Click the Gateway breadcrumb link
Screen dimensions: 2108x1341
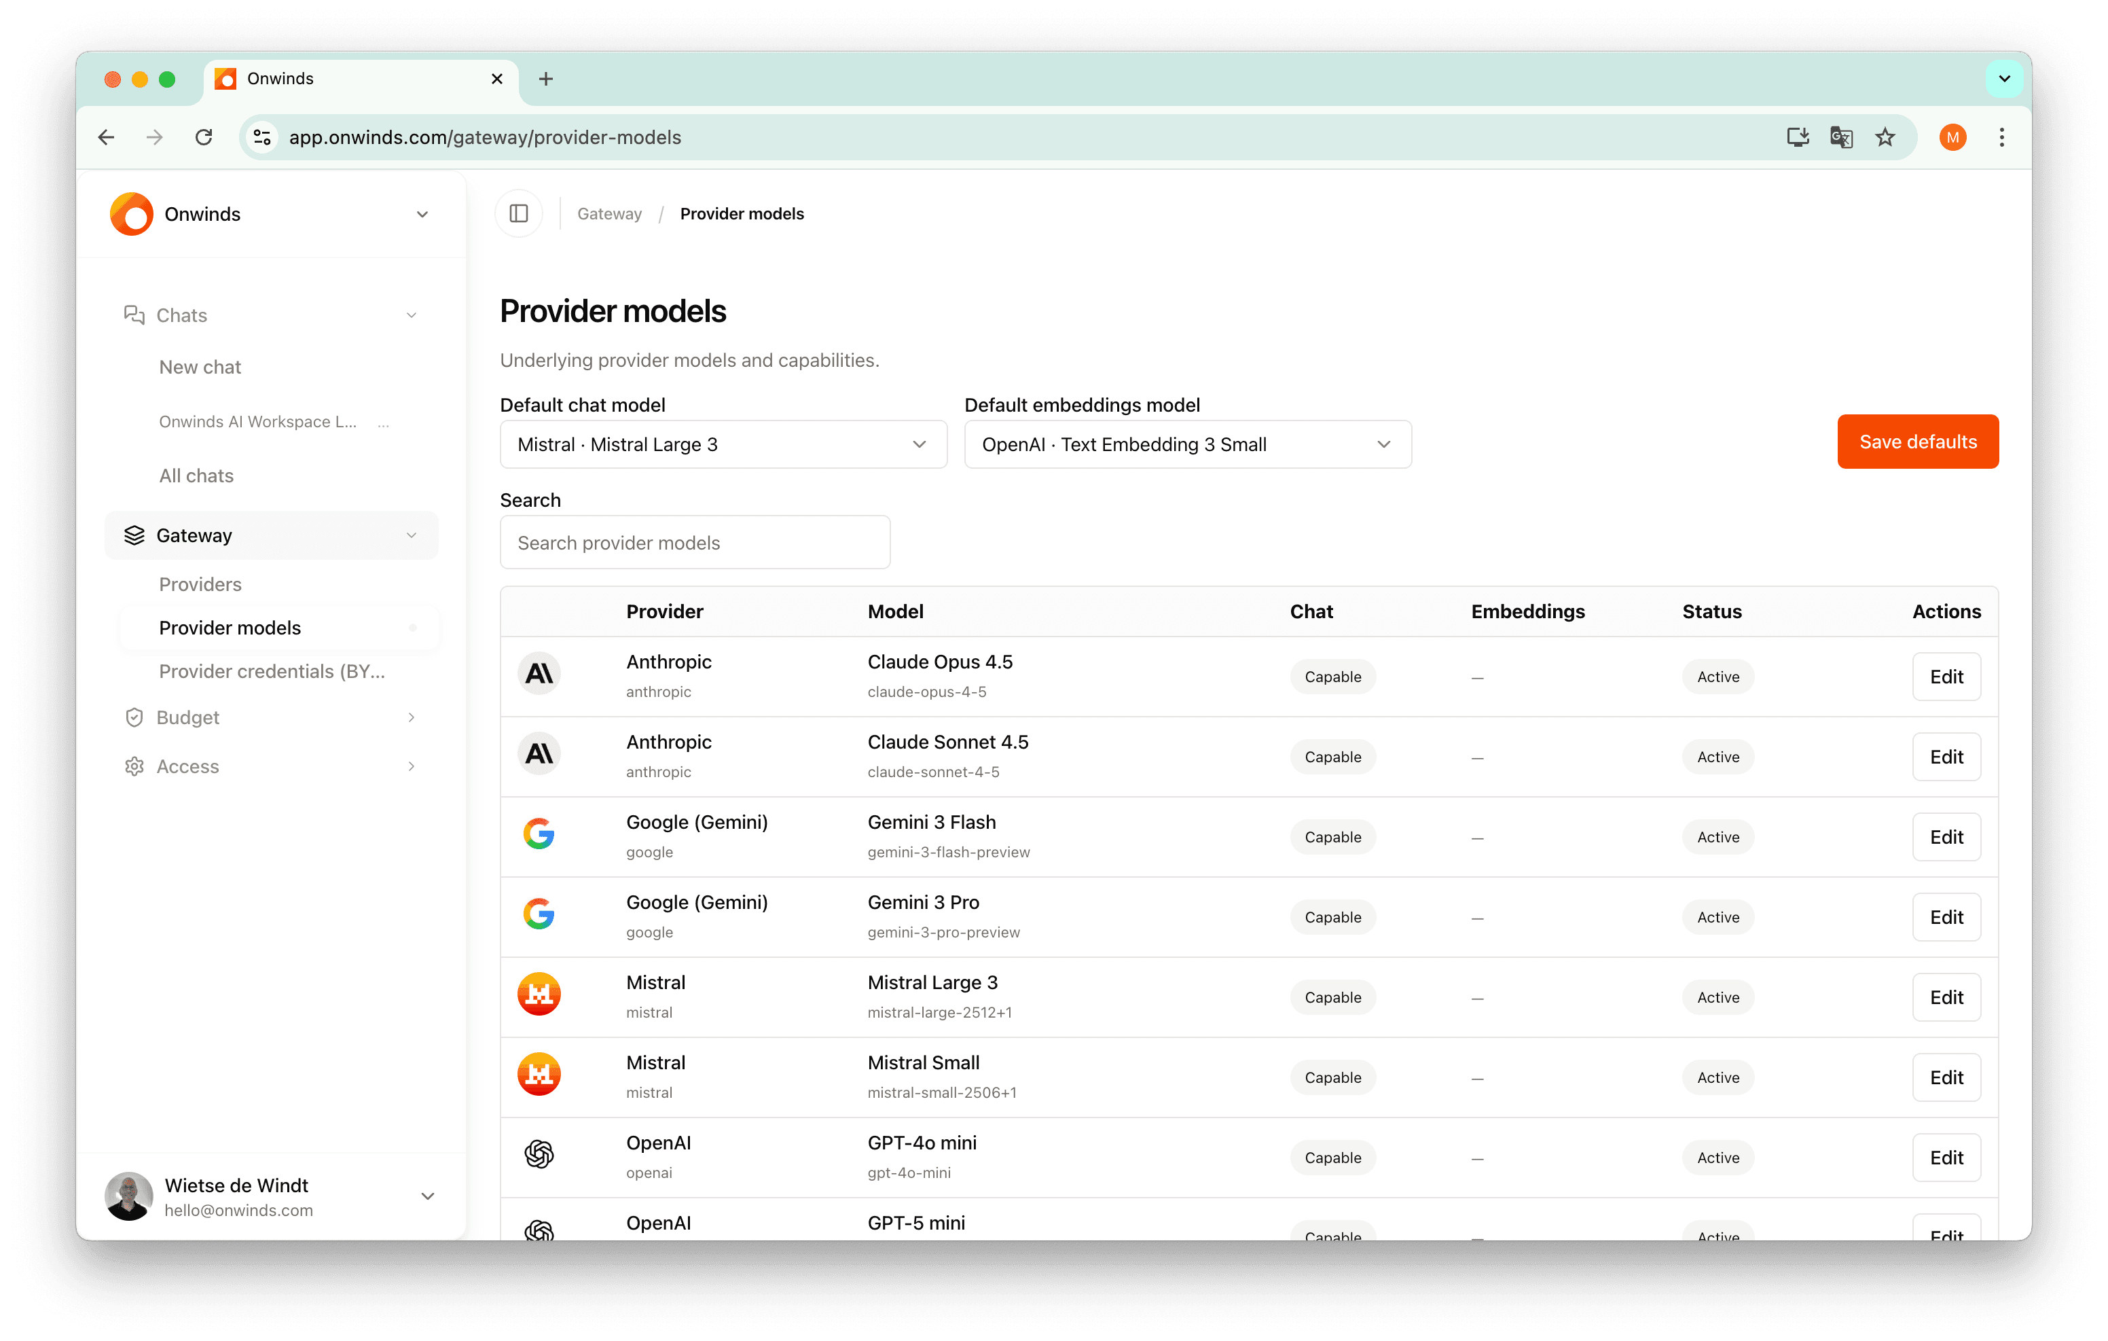tap(609, 215)
